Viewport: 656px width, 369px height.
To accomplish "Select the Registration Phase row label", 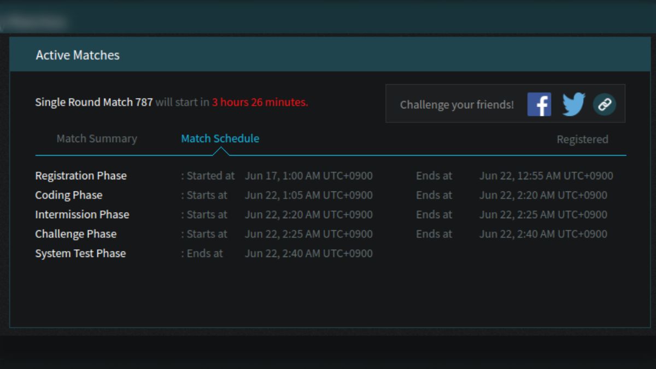I will [x=81, y=176].
